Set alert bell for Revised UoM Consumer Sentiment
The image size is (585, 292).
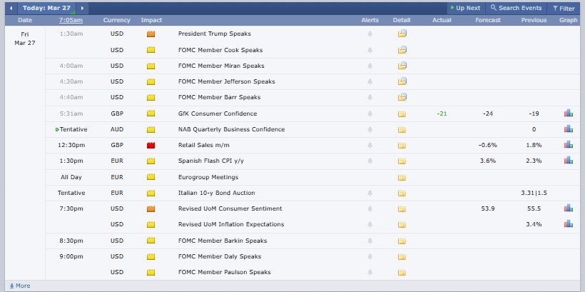[370, 208]
